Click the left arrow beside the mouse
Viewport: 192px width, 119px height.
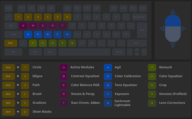[x=162, y=28]
